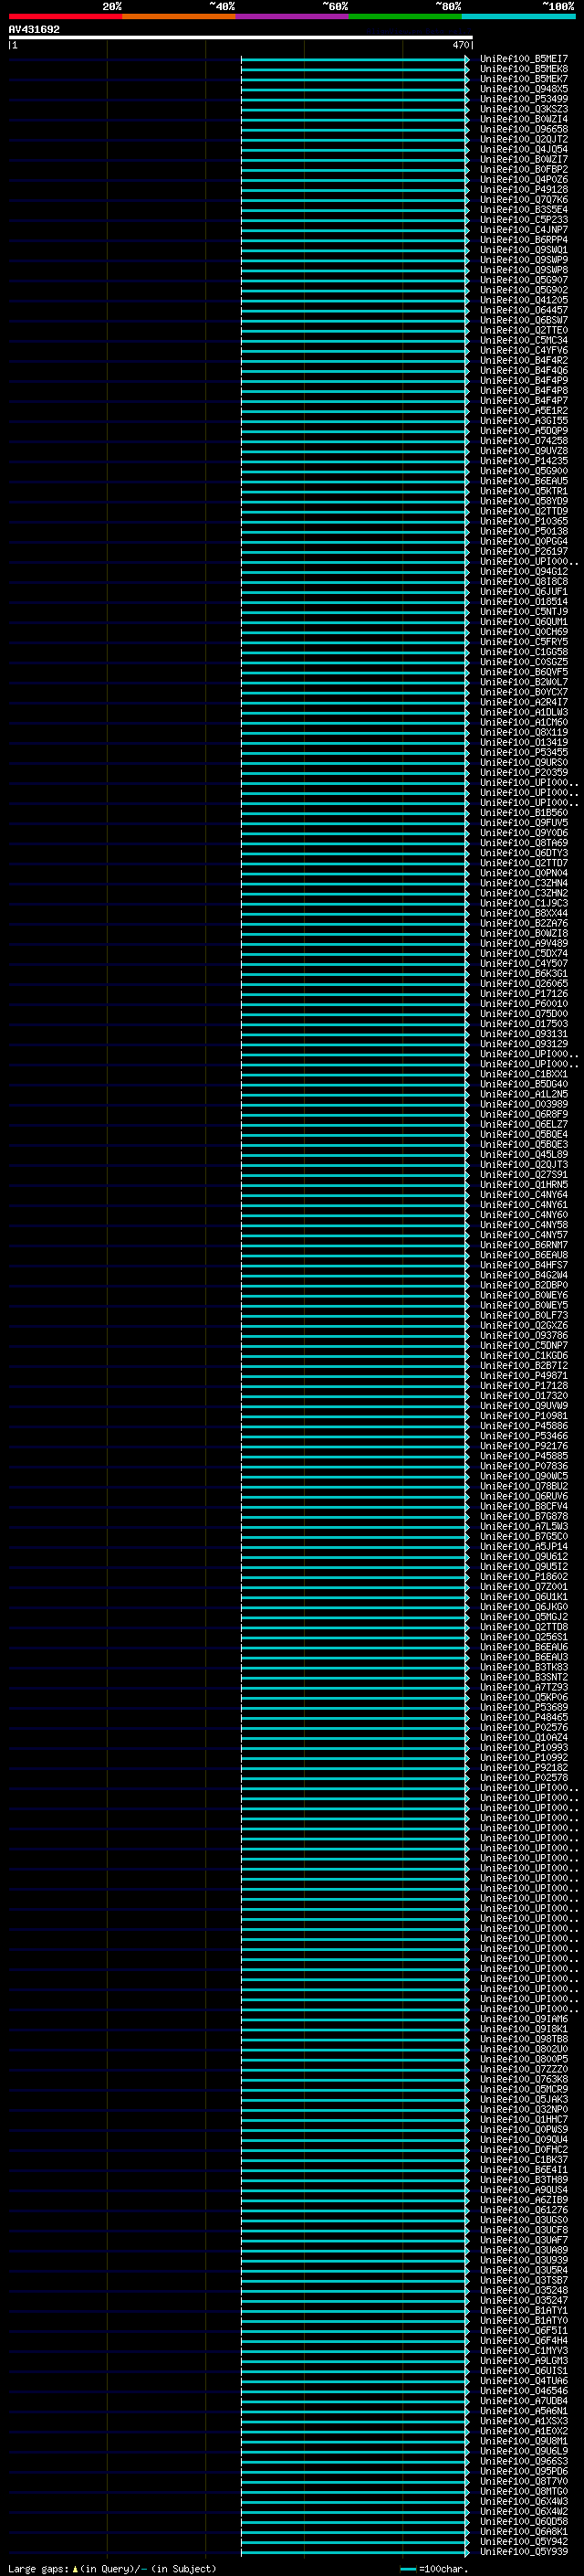Click the UniRef100_D0FHC2 label
Viewport: 584px width, 2576px height.
click(523, 2149)
